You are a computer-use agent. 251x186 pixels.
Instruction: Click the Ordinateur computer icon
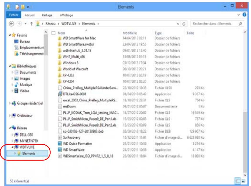(14, 116)
